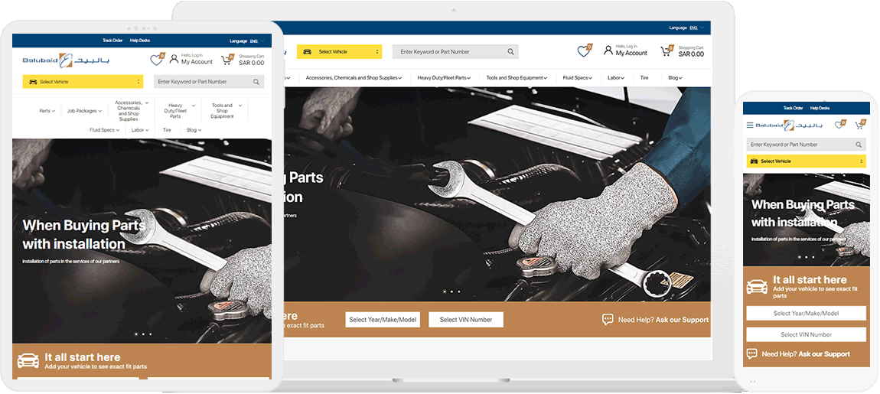Open the wishlist heart icon on the tablet
Screen dimensions: 880x394
pos(156,60)
